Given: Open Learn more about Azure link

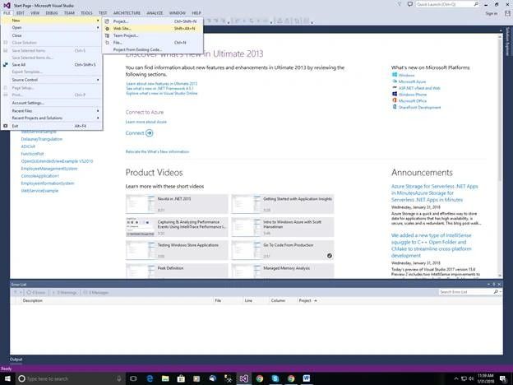Looking at the screenshot, I should [146, 122].
